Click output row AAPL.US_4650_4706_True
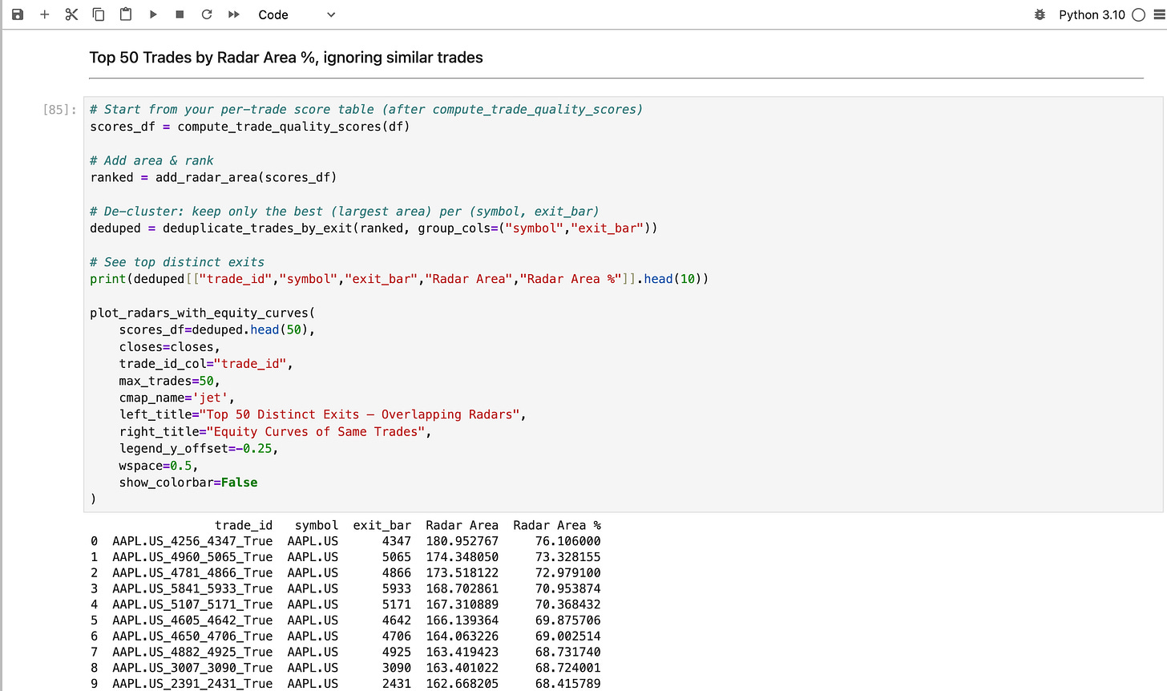 tap(345, 636)
